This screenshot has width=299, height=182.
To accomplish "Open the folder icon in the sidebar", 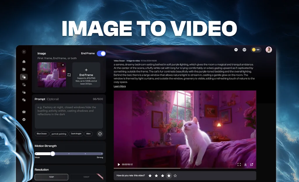I will point(24,69).
